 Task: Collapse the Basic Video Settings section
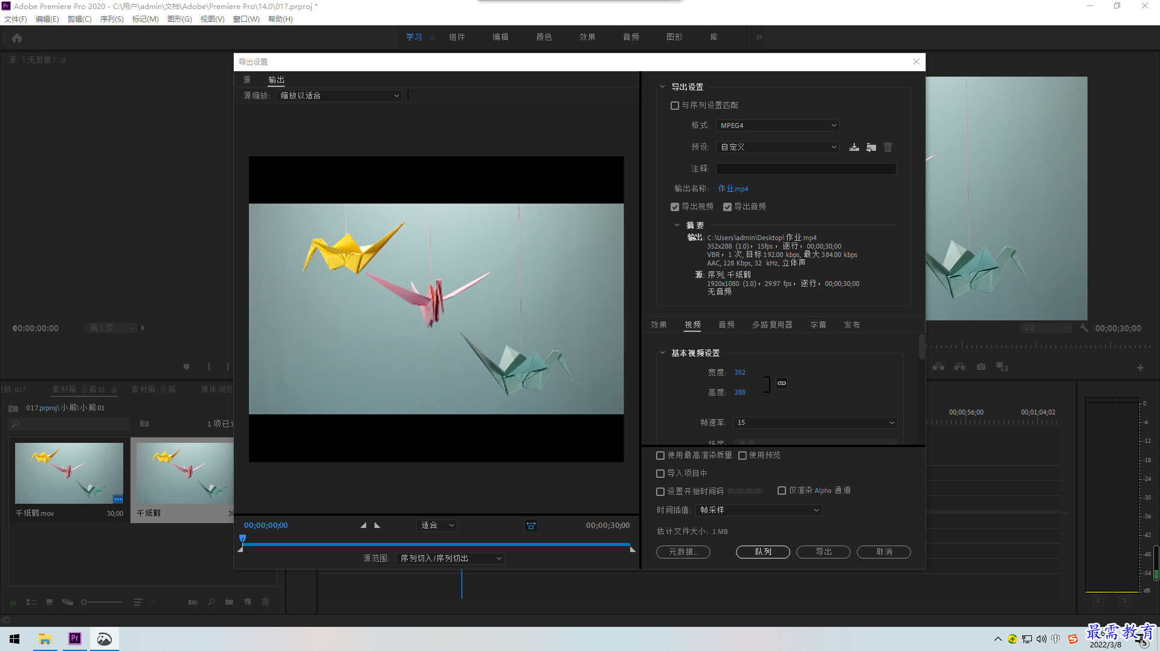pos(662,353)
